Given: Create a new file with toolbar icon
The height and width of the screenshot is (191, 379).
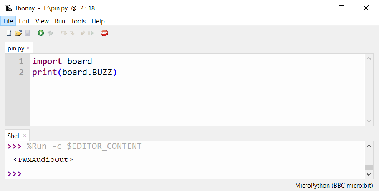Looking at the screenshot, I should tap(9, 33).
